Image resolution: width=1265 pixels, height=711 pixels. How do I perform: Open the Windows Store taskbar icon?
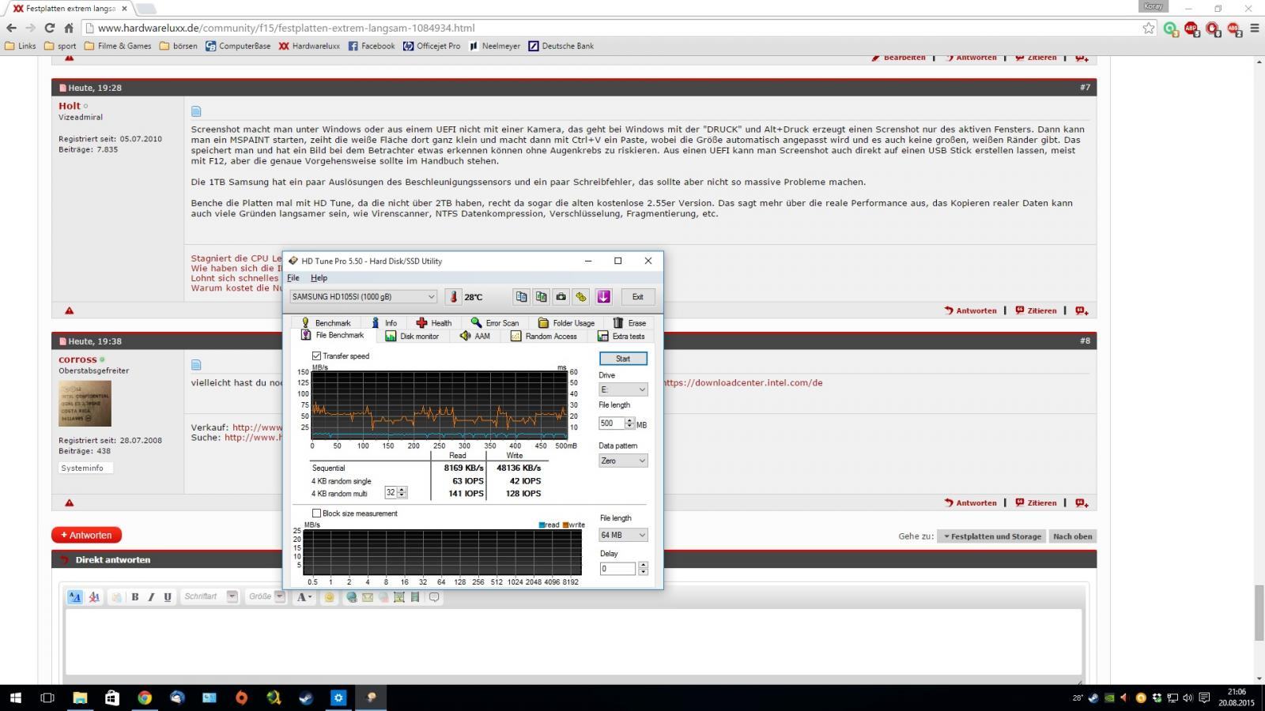click(112, 698)
